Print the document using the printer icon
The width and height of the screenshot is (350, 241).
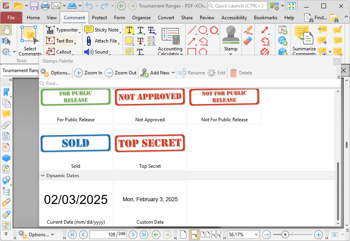(x=45, y=6)
